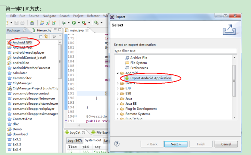The width and height of the screenshot is (251, 155).
Task: Collapse the Android folder in export tree
Action: [118, 73]
